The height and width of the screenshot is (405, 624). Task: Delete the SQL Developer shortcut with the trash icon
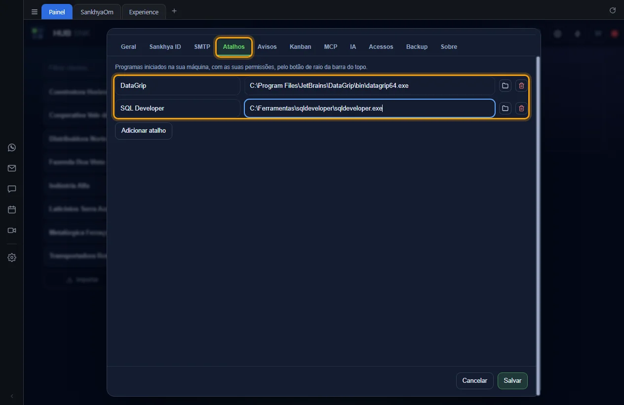coord(521,108)
